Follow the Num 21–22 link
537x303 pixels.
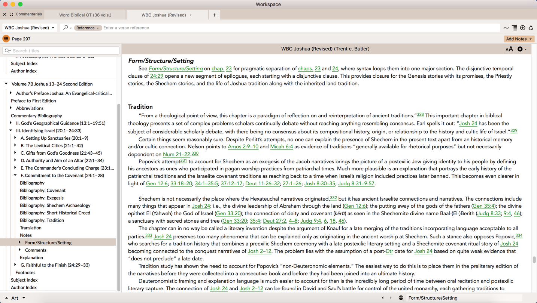click(x=177, y=154)
